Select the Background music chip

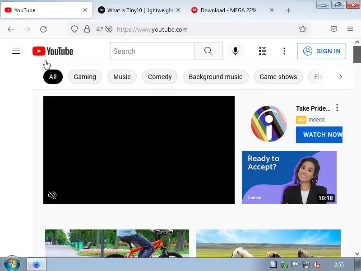click(x=216, y=77)
